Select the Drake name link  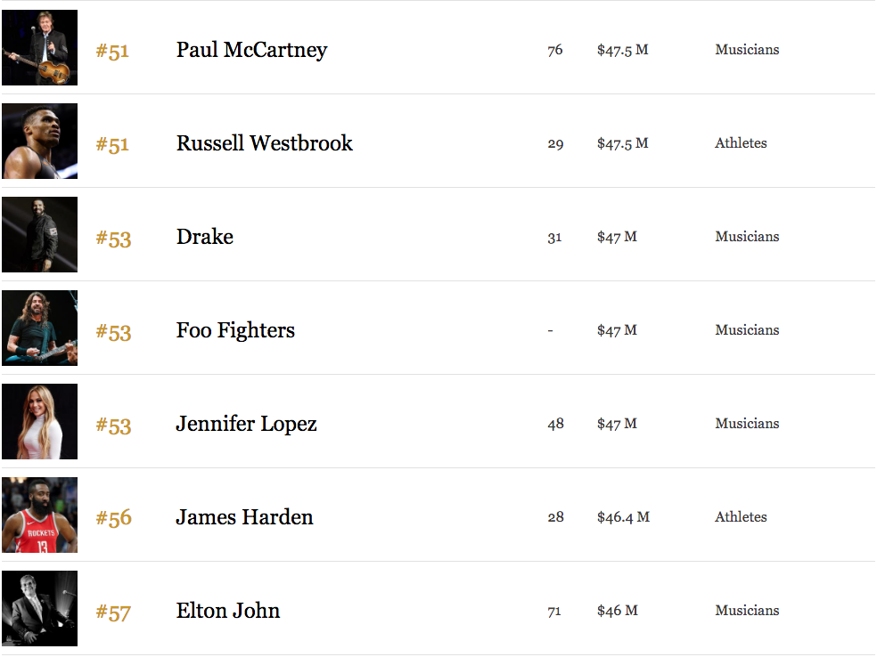point(205,237)
